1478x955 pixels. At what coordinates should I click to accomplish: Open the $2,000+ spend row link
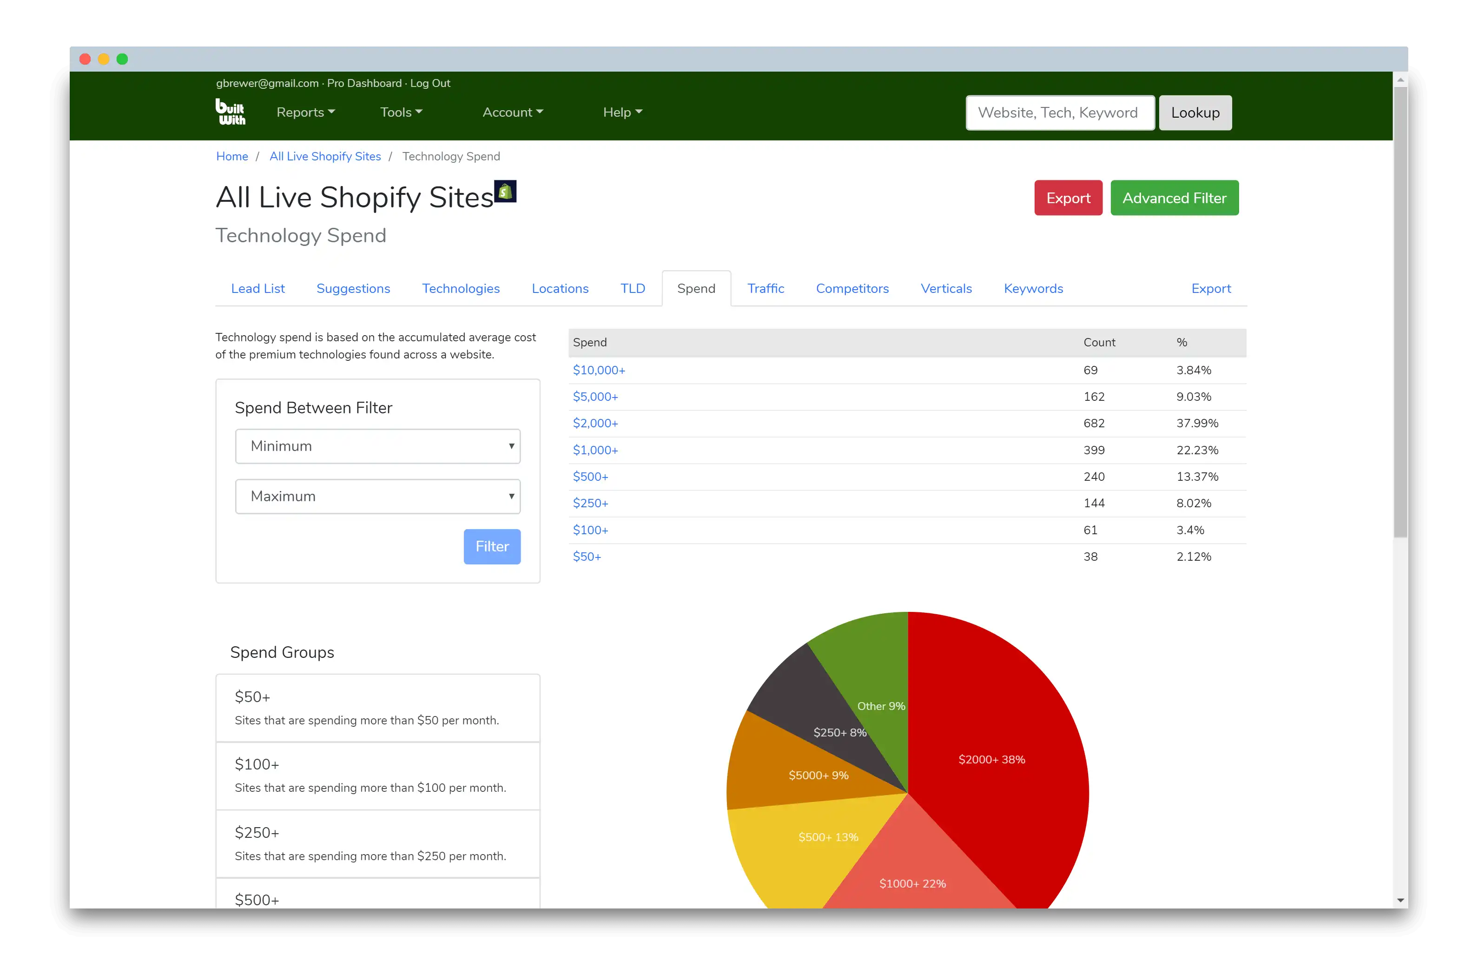(x=595, y=424)
